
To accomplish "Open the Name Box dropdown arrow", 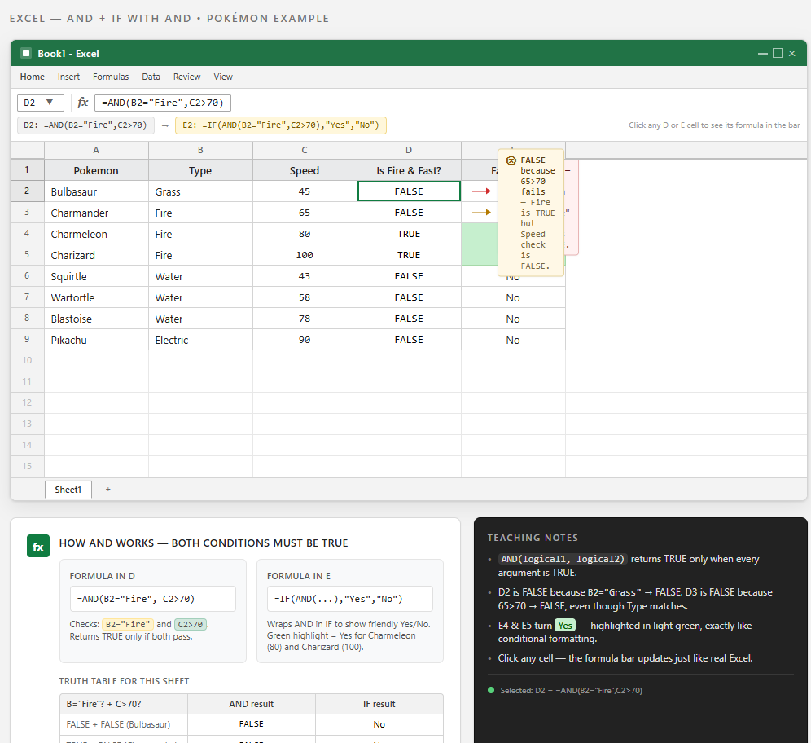I will point(50,103).
